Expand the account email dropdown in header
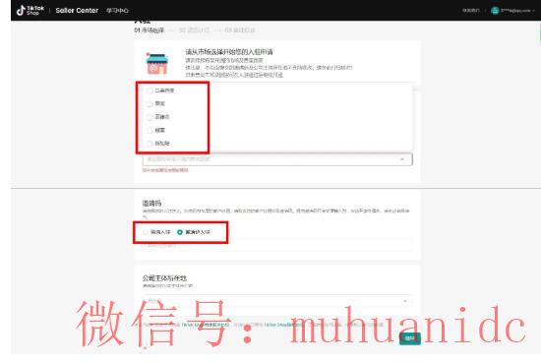Viewport: 541px width, 363px height. coord(517,11)
